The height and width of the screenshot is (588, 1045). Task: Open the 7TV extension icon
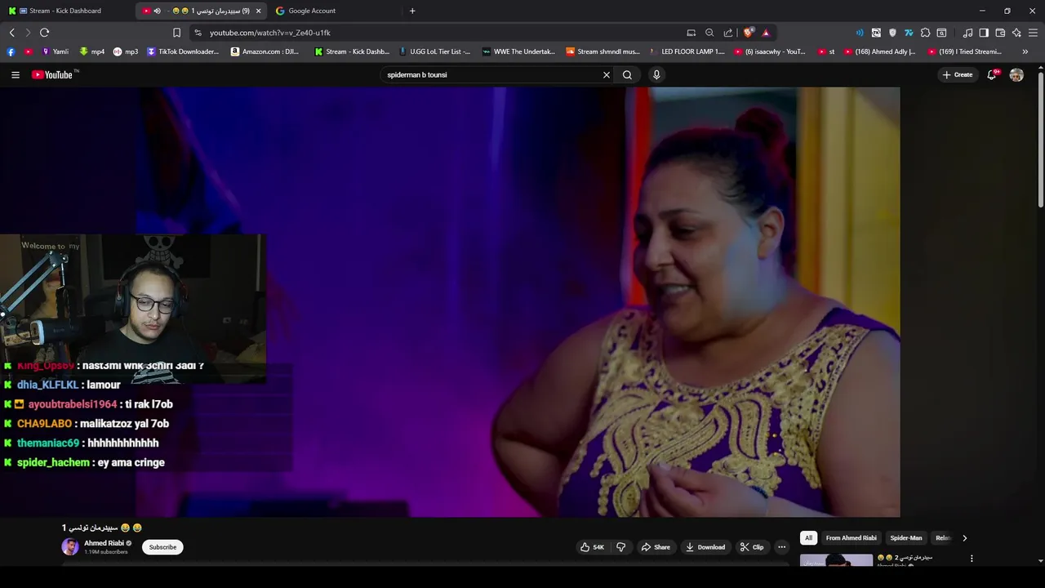click(909, 33)
